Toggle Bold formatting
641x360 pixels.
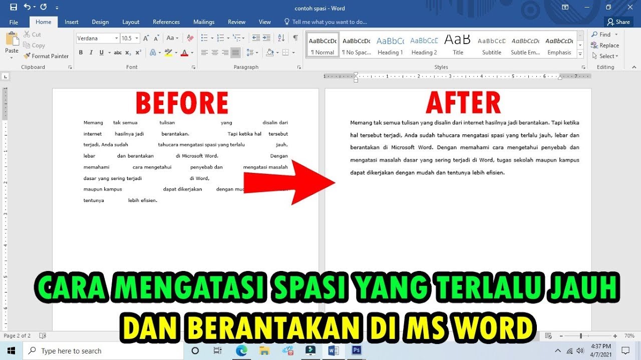(81, 52)
